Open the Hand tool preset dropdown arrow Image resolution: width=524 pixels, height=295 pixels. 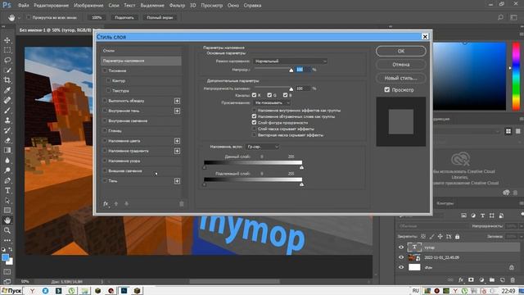point(20,18)
